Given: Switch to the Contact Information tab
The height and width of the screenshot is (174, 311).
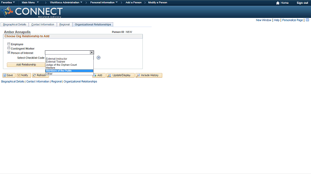Looking at the screenshot, I should click(x=43, y=25).
